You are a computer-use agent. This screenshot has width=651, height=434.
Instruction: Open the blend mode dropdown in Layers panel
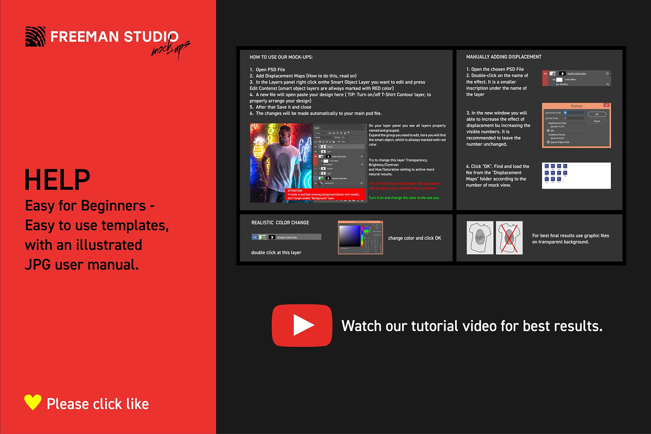point(324,137)
